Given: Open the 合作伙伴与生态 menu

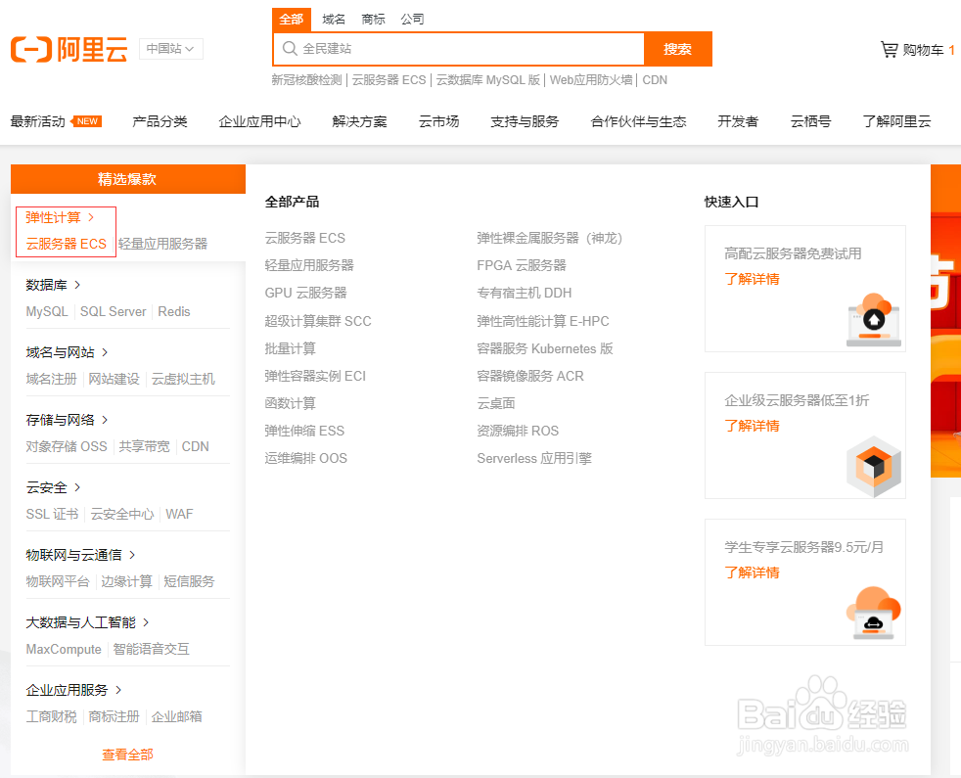Looking at the screenshot, I should [x=638, y=121].
